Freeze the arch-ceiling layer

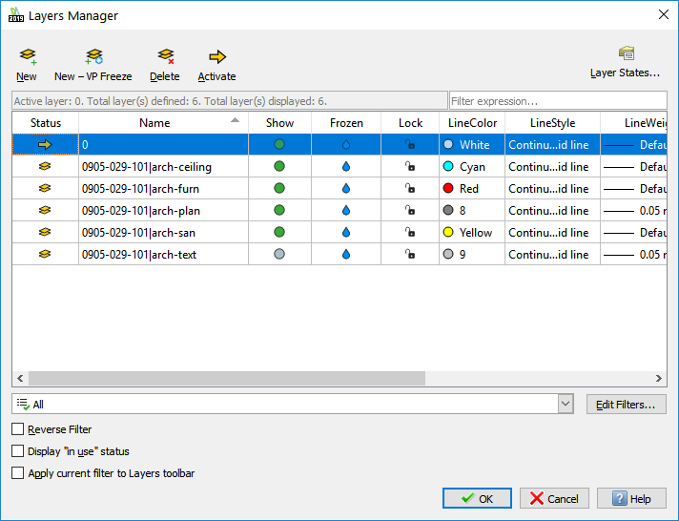pos(346,166)
